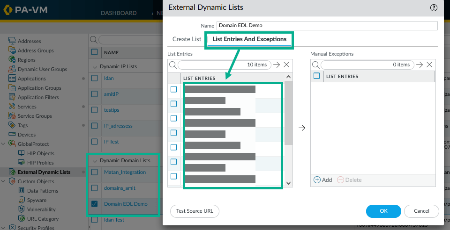Uncheck the Domain EDL Demo checkbox
The image size is (450, 230).
tap(95, 204)
